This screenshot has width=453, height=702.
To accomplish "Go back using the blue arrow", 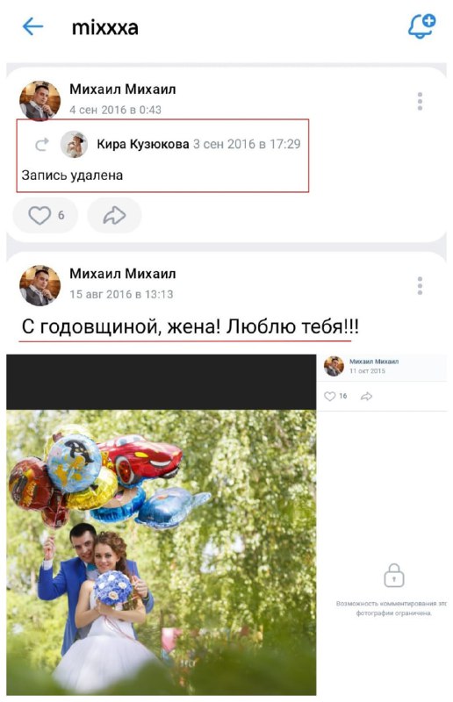I will pos(32,27).
